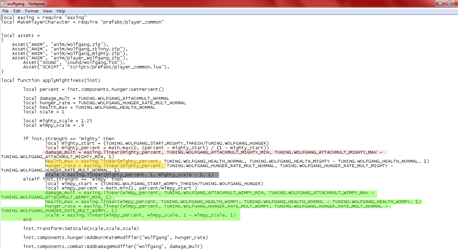
Task: Restore down the Notepad window
Action: point(449,3)
